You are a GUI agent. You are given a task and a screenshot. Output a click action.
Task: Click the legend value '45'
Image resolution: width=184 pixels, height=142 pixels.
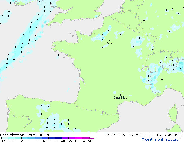tap(83, 141)
